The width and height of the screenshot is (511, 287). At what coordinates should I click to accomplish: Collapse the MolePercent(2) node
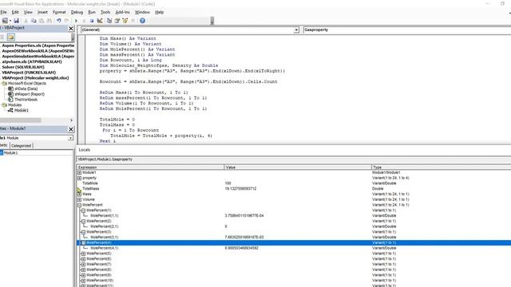[x=83, y=221]
